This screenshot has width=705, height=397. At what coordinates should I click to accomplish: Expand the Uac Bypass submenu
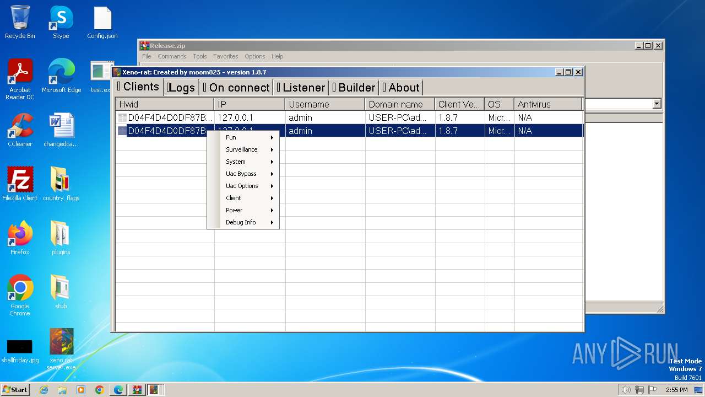243,174
